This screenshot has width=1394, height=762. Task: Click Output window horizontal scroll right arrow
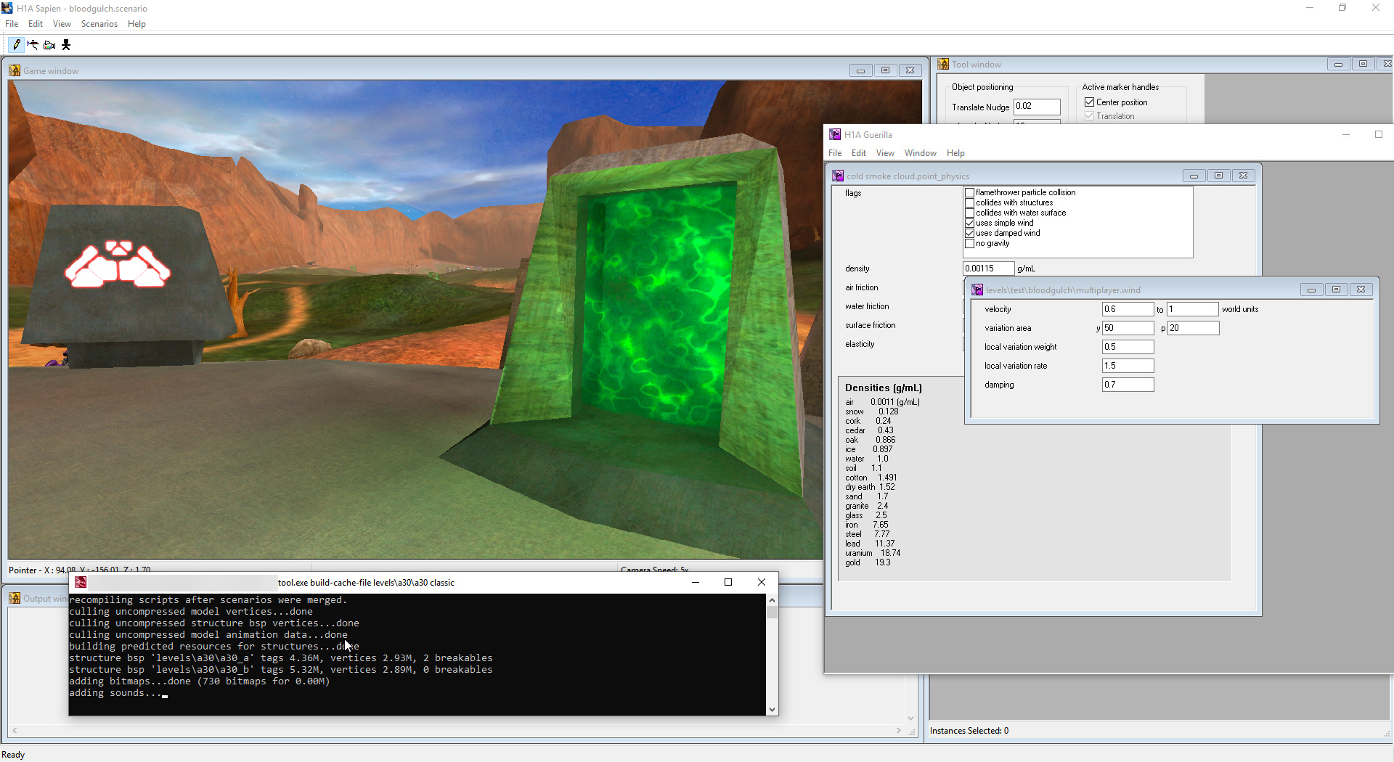pos(899,731)
